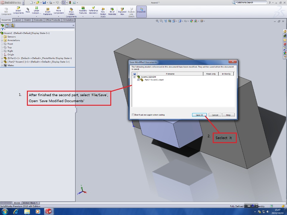The height and width of the screenshot is (215, 287).
Task: Click Previous View icon
Action: pyautogui.click(x=165, y=21)
